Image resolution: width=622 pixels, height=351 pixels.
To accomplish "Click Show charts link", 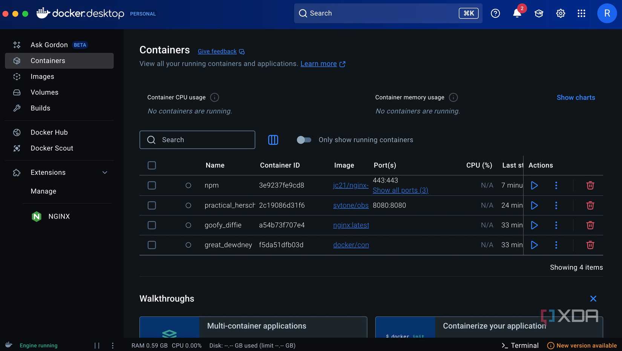I will (576, 98).
